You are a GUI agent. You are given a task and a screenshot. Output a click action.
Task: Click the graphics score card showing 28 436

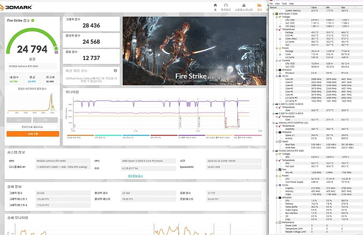(x=91, y=24)
